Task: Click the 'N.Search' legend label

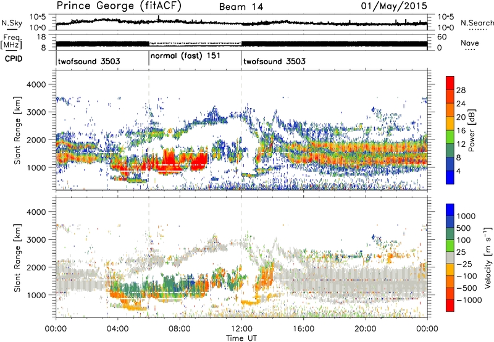Action: click(x=477, y=23)
